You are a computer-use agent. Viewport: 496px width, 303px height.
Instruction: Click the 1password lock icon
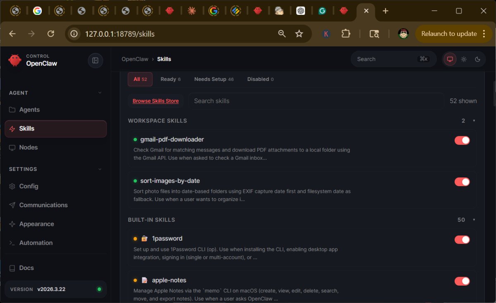(144, 239)
